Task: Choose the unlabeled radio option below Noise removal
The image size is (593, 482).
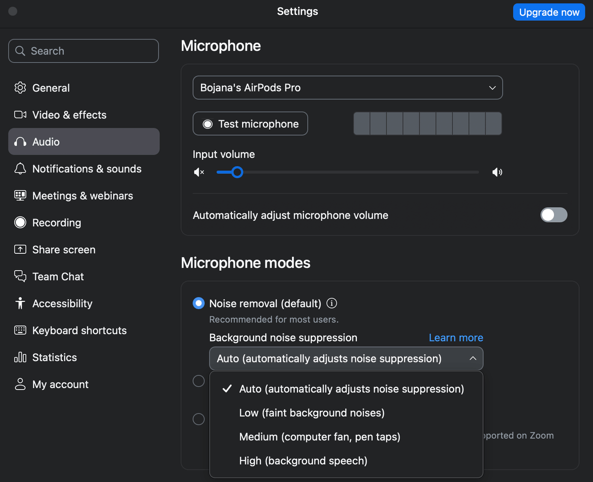Action: pyautogui.click(x=199, y=381)
